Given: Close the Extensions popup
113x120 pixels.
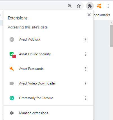Looking at the screenshot, I should (89, 15).
